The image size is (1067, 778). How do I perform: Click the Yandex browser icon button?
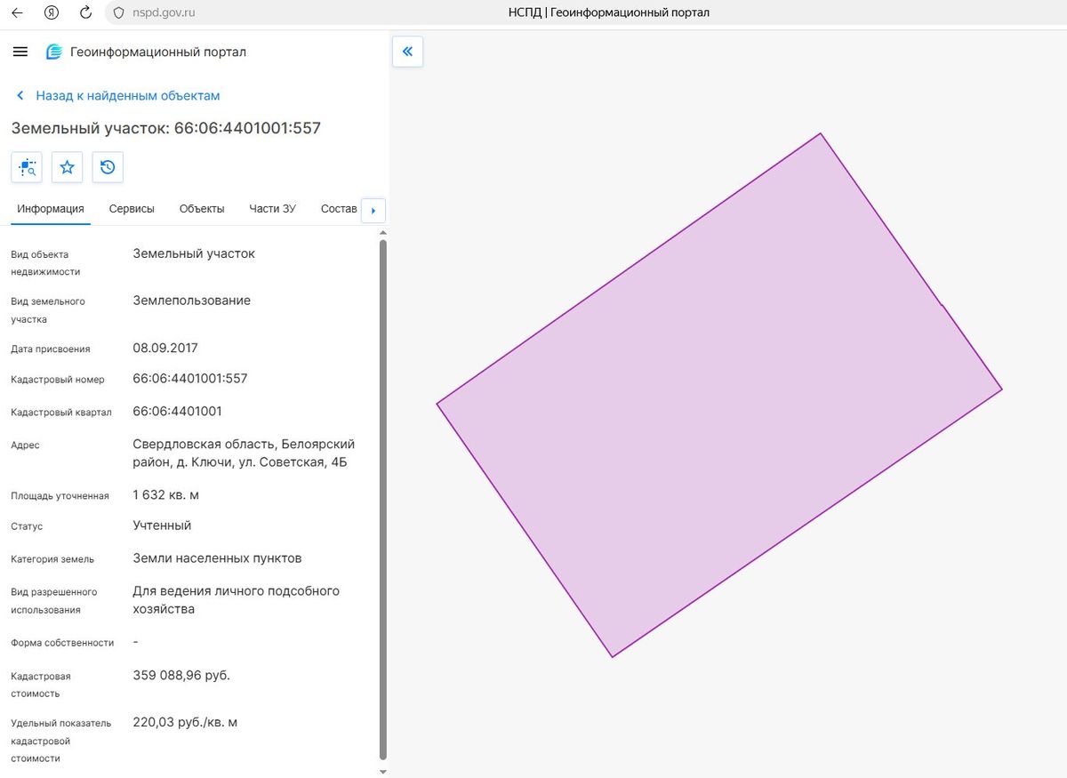point(52,12)
